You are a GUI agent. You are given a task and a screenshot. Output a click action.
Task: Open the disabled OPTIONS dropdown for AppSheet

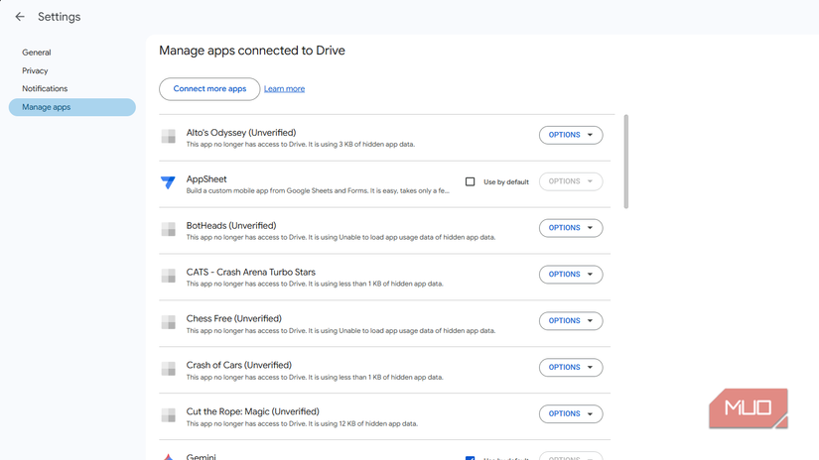click(571, 181)
